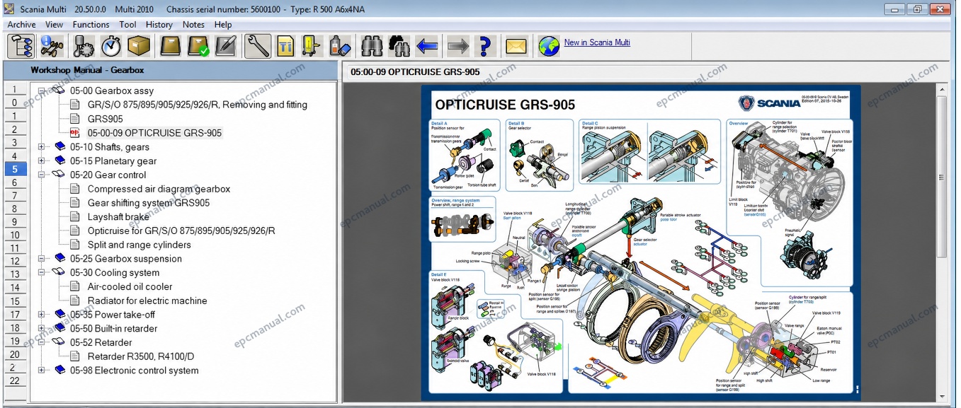The width and height of the screenshot is (961, 408).
Task: Click the notebook with pen icon
Action: click(x=226, y=46)
